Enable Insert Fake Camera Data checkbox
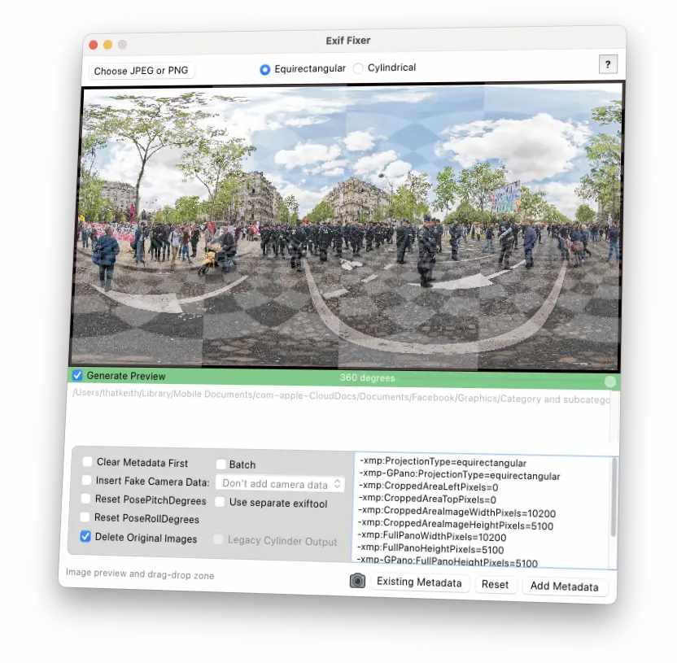677x663 pixels. click(87, 481)
